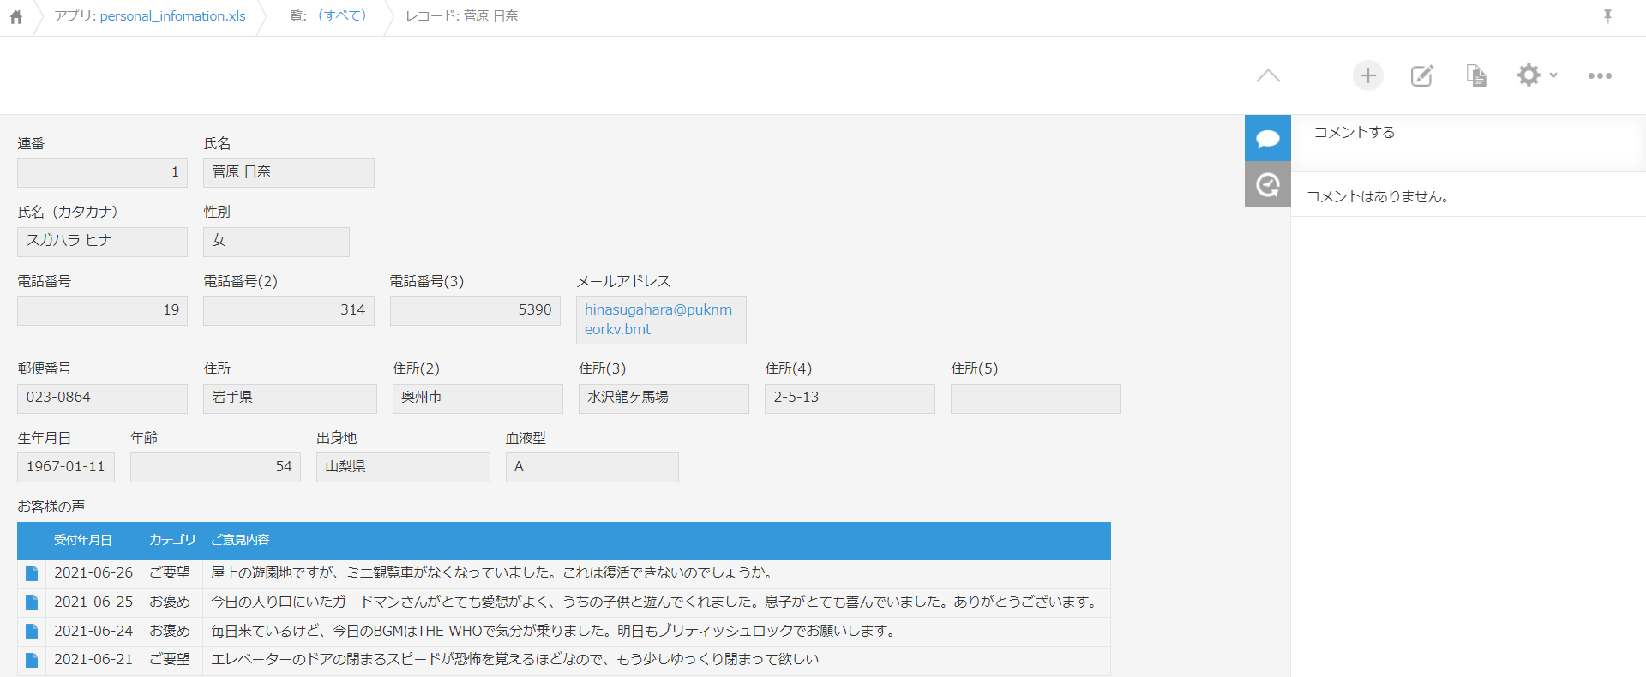
Task: Click the 電話番号(2) value 314
Action: point(289,310)
